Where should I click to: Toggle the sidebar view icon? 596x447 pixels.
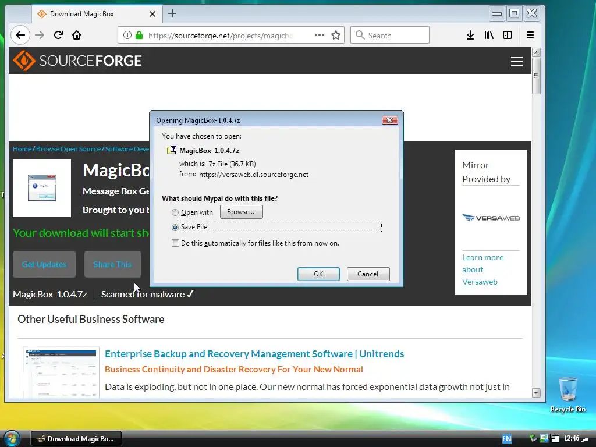click(x=508, y=36)
